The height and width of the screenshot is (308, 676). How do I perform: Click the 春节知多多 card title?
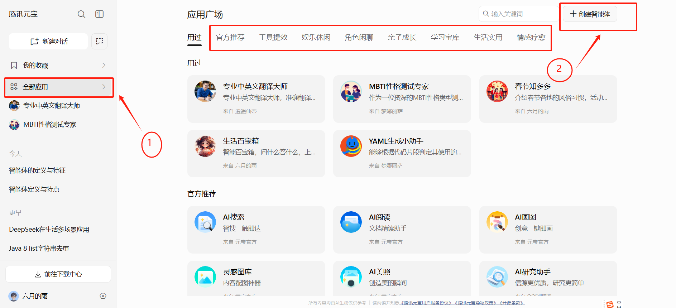click(x=533, y=86)
